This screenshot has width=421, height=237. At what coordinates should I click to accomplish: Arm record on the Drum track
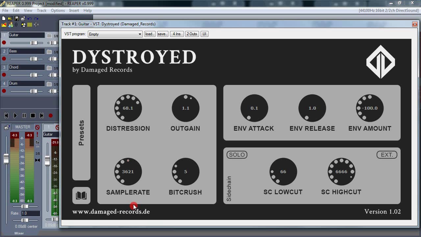point(4,91)
